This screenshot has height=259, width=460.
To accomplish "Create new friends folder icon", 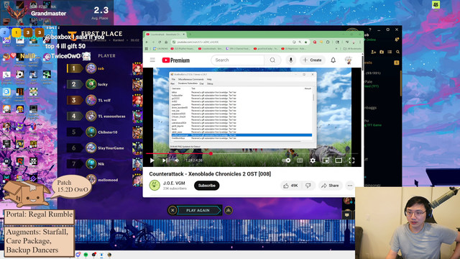I will point(382,52).
